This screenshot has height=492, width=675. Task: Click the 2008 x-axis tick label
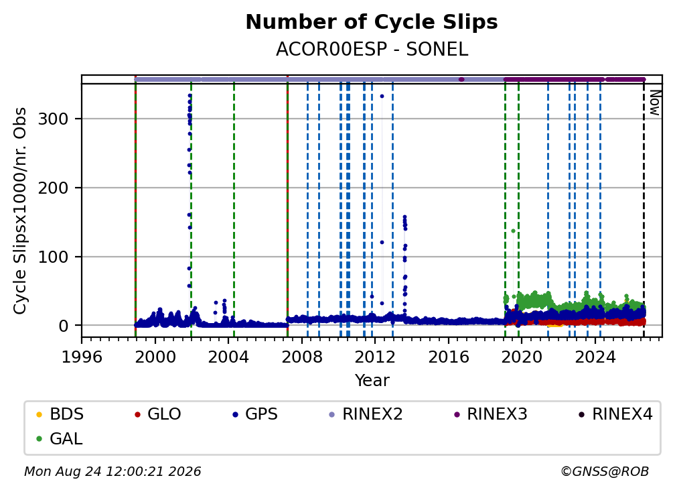click(x=302, y=357)
